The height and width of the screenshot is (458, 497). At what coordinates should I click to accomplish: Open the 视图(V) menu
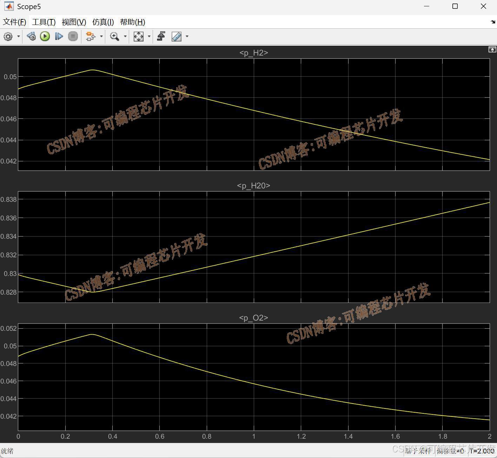click(74, 22)
